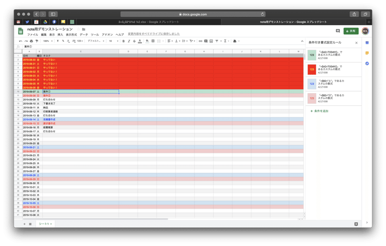
Task: Insert link via chain icon
Action: coord(200,41)
